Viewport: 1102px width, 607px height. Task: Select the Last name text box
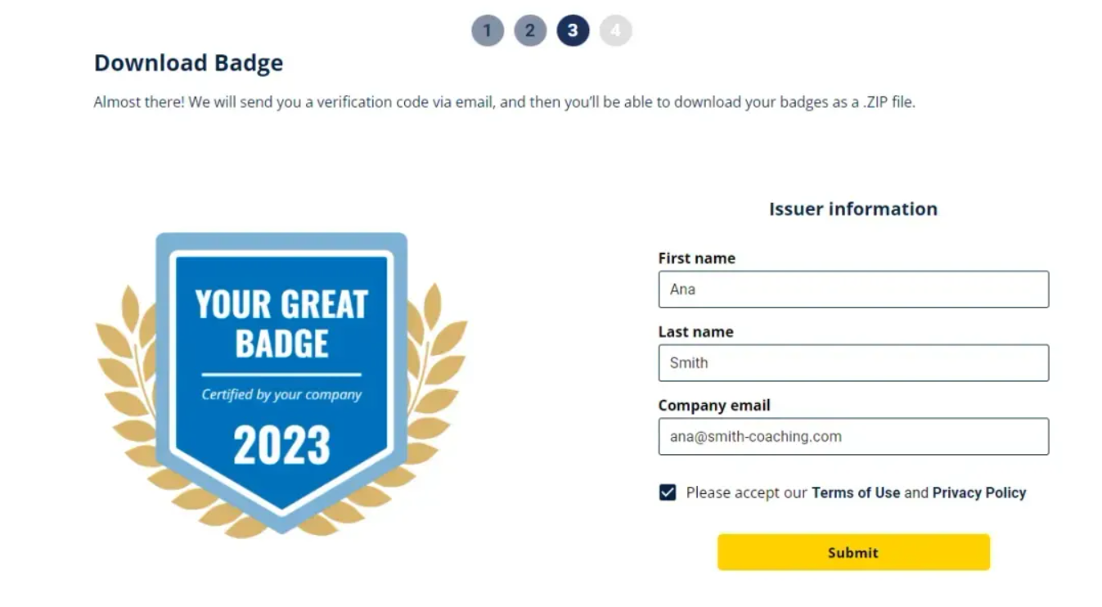point(852,362)
